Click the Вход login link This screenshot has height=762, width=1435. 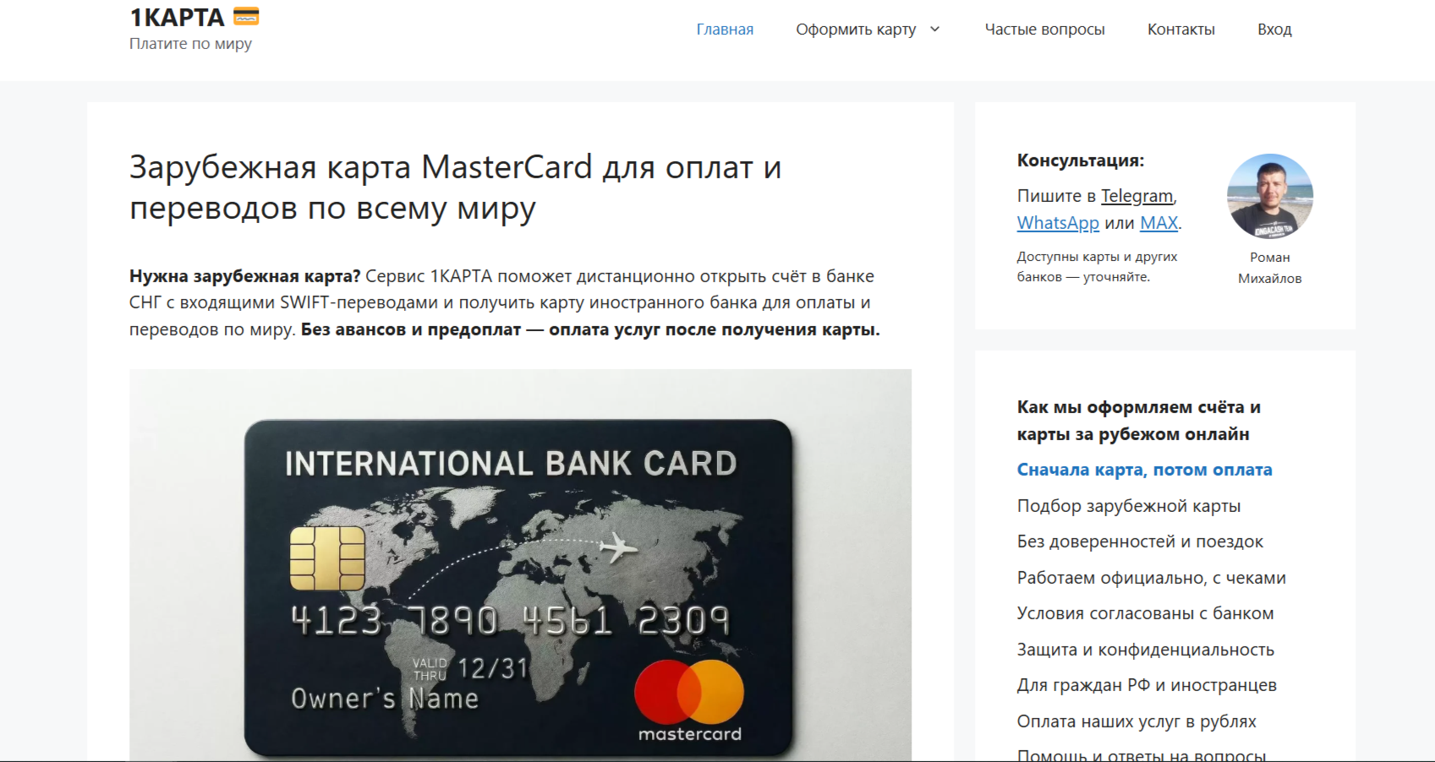click(1274, 30)
